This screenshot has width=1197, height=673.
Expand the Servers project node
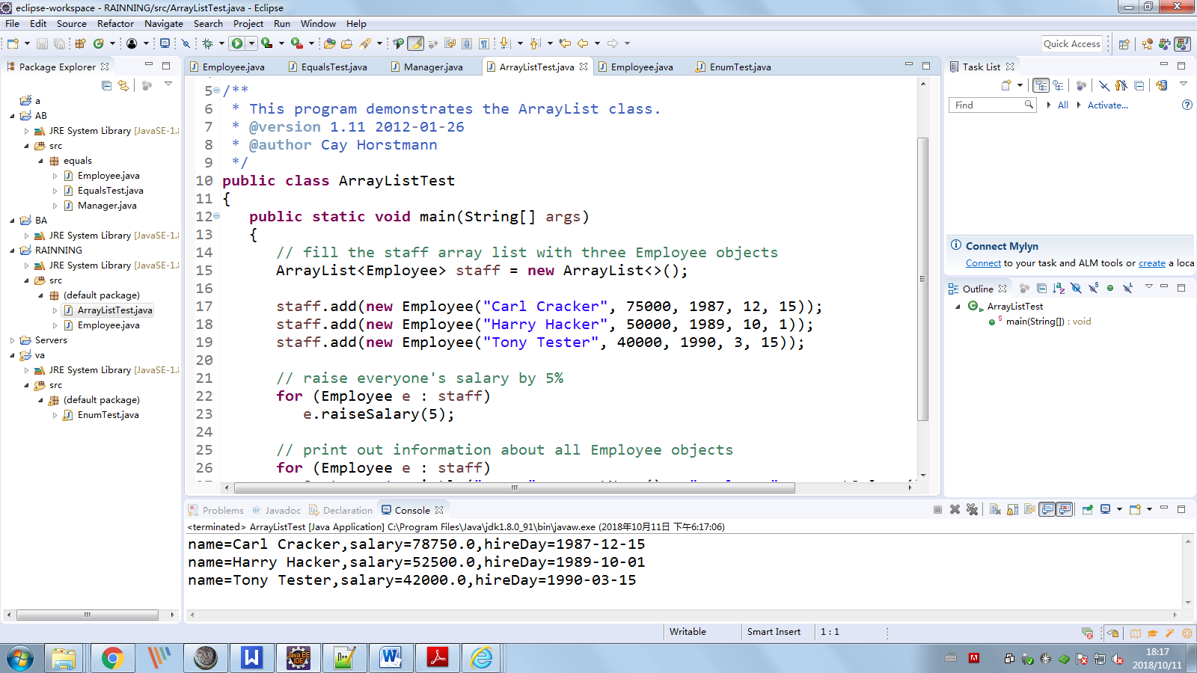tap(12, 340)
